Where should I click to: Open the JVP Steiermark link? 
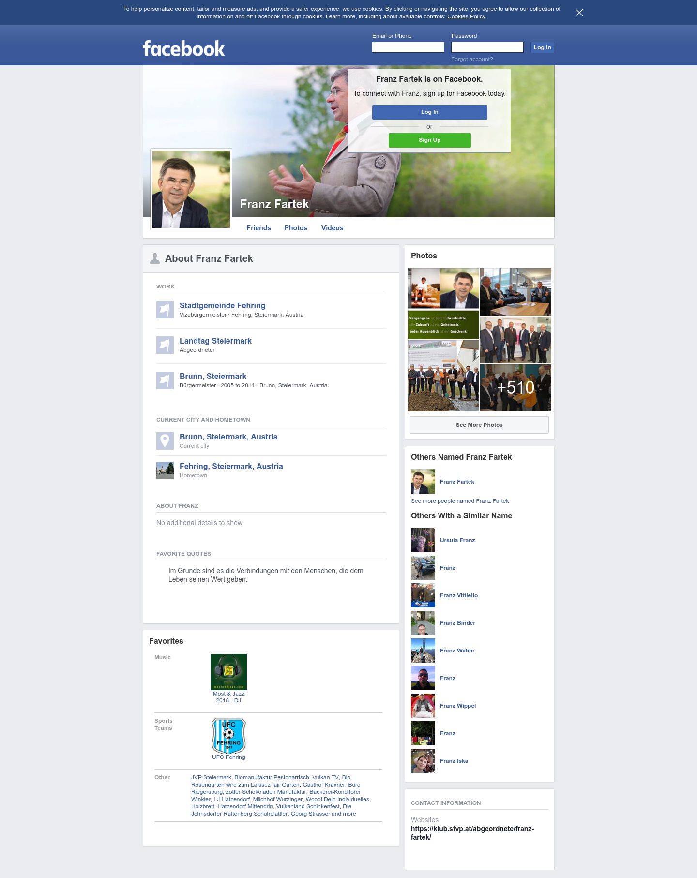point(211,777)
